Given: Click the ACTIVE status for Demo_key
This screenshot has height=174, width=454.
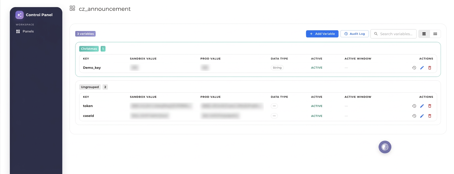Looking at the screenshot, I should tap(317, 68).
